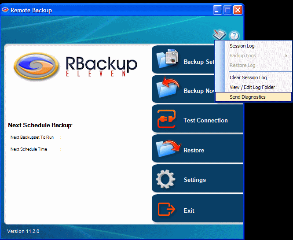Screen dimensions: 293x240
Task: Select the Restore Log menu entry
Action: point(242,65)
